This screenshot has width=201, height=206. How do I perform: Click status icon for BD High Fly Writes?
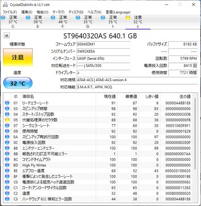point(7,165)
